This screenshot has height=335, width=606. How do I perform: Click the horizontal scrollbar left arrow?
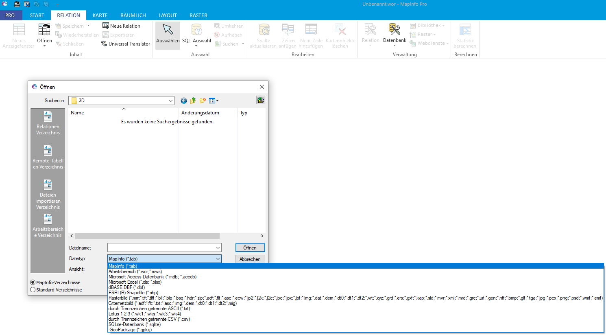(72, 236)
